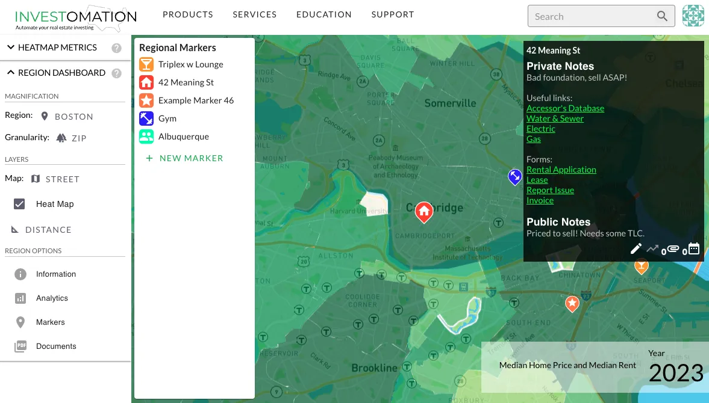Open Analytics in region options
Image resolution: width=709 pixels, height=403 pixels.
coord(52,298)
